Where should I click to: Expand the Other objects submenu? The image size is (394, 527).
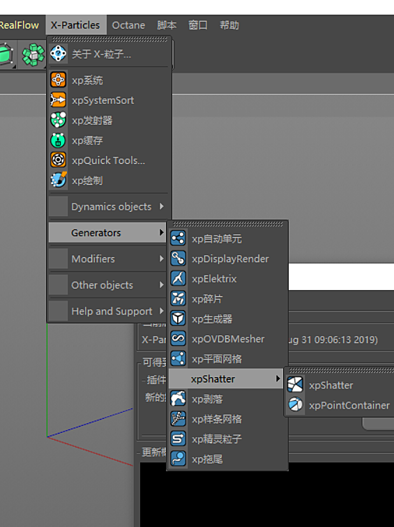point(107,285)
